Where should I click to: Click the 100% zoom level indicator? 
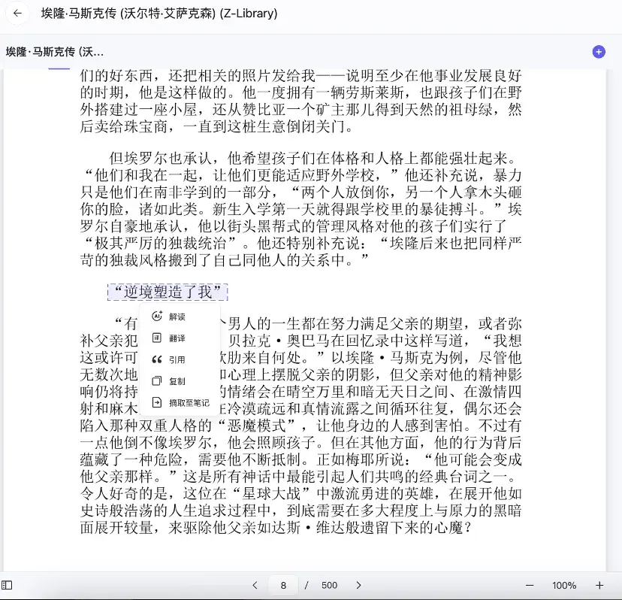click(x=565, y=585)
